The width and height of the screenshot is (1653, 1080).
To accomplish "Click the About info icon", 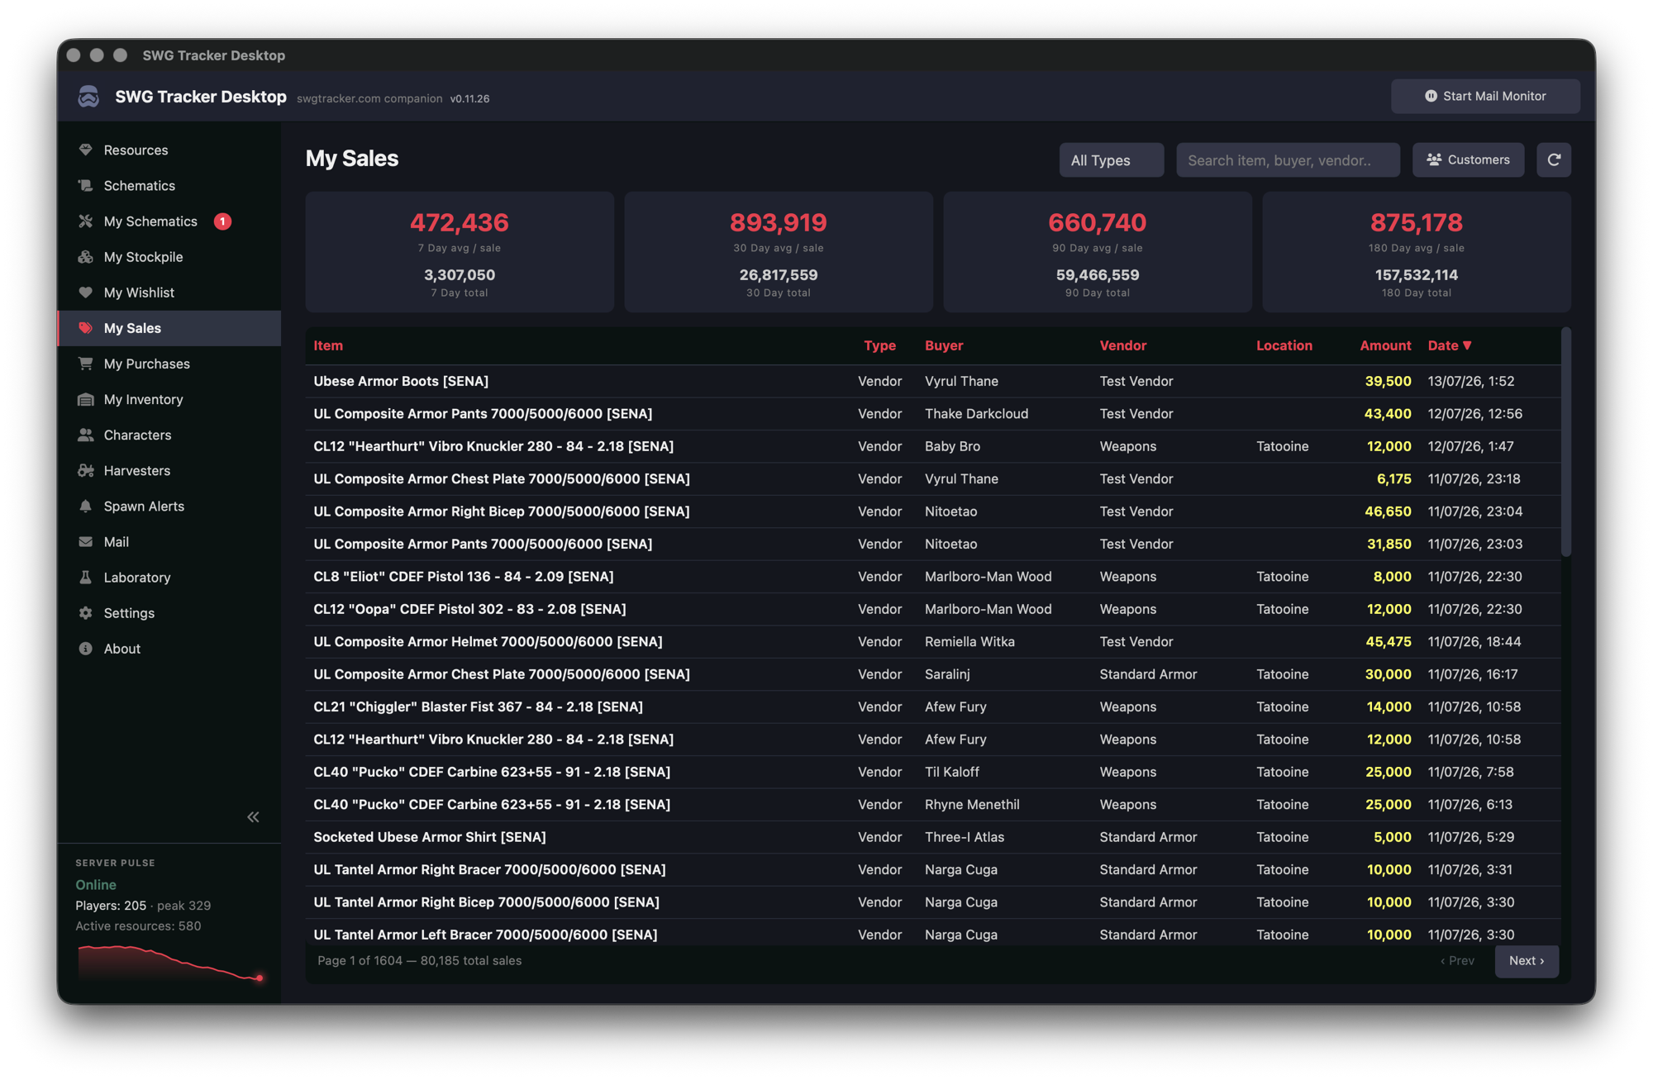I will 85,648.
